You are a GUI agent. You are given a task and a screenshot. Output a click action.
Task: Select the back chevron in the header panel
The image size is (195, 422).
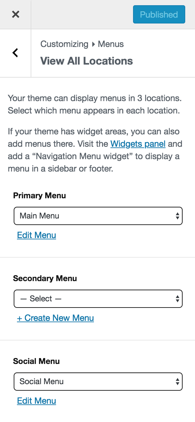click(15, 53)
